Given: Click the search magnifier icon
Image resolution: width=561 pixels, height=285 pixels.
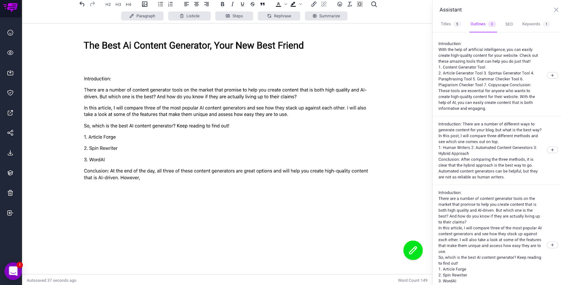Looking at the screenshot, I should click(374, 4).
